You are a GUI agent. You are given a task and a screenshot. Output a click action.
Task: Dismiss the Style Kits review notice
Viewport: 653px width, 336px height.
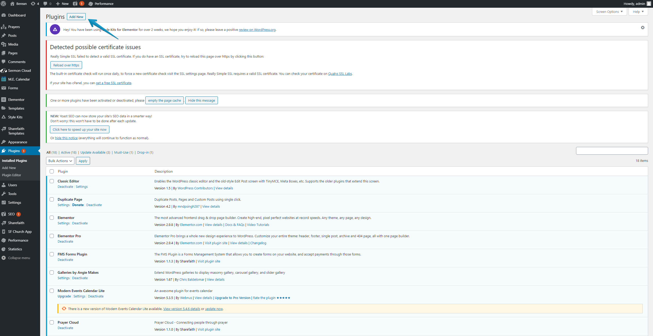coord(642,28)
